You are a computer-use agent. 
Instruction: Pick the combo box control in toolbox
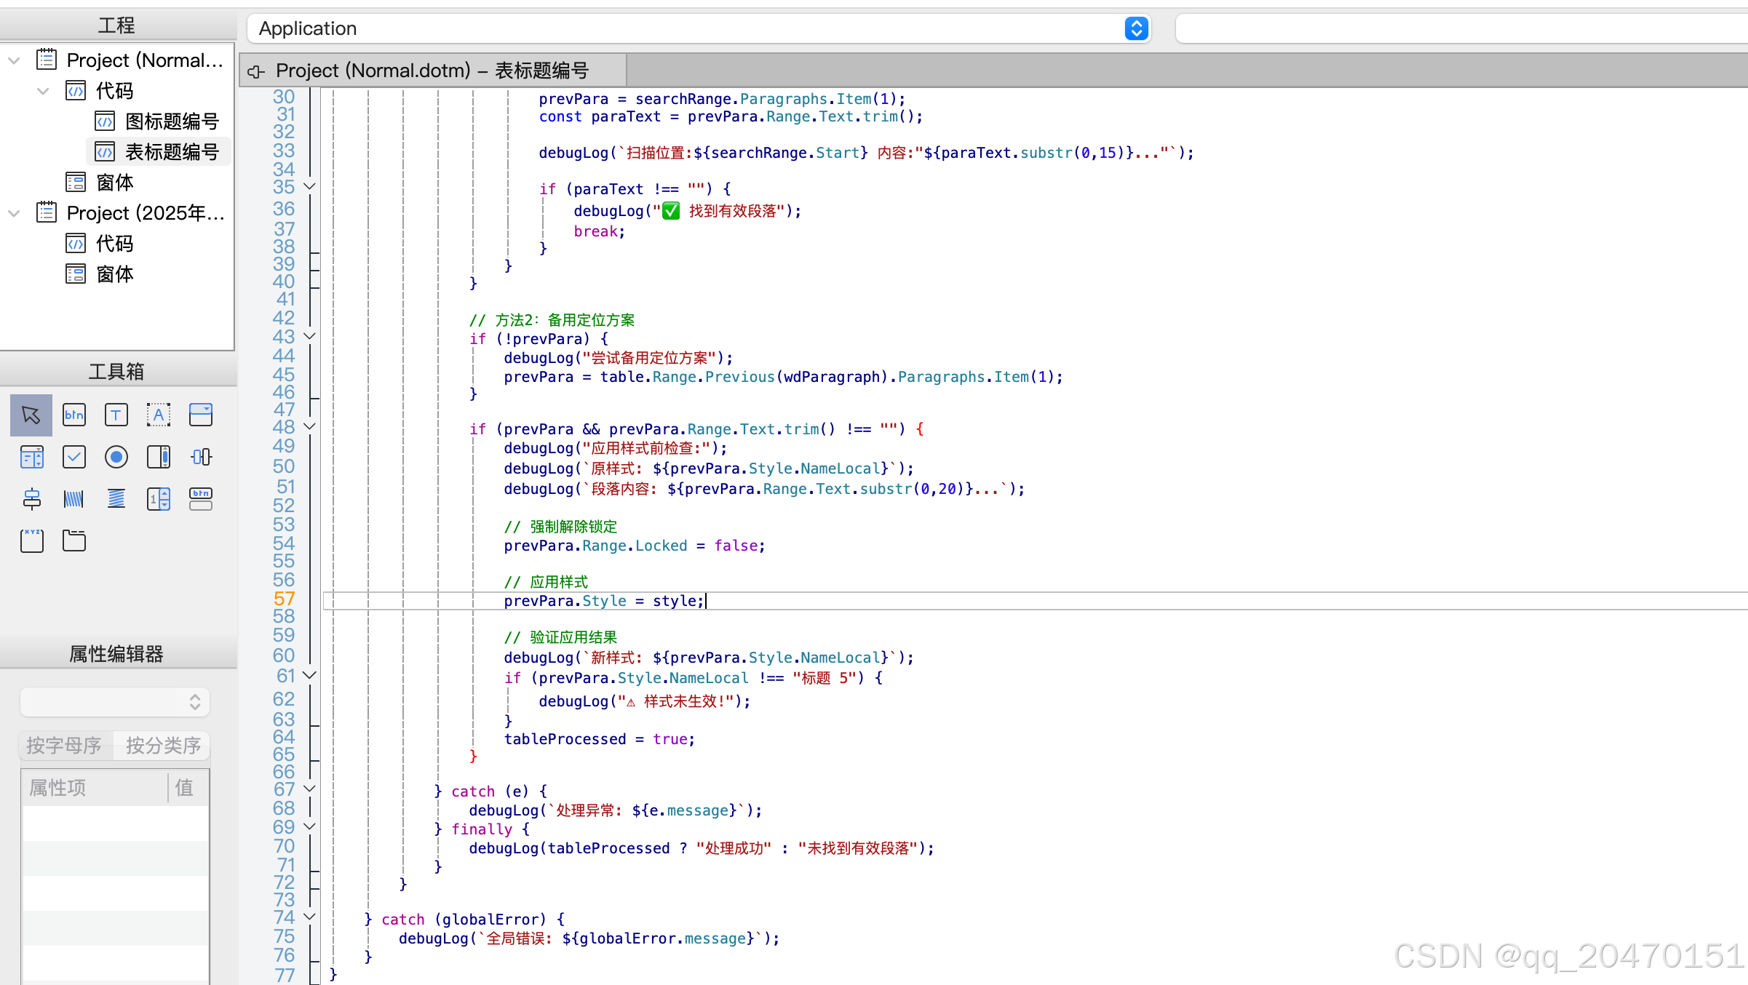tap(201, 415)
